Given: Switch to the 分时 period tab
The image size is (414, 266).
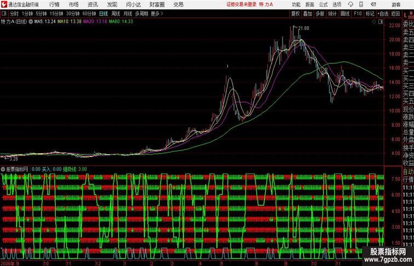Looking at the screenshot, I should (14, 14).
